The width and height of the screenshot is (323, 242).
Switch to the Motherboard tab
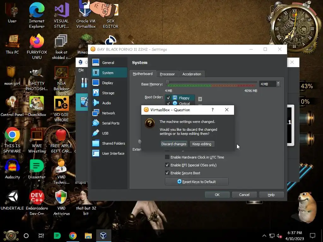click(143, 74)
